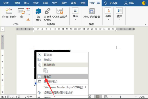Switch to web layout view icon

106,97
